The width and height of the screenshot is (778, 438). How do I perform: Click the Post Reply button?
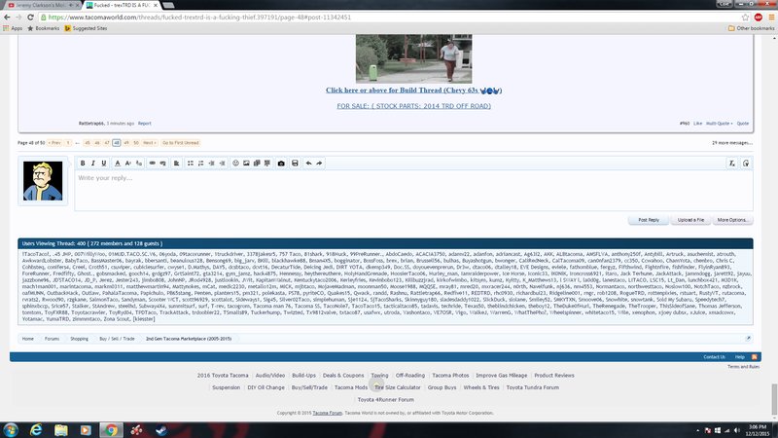click(649, 220)
